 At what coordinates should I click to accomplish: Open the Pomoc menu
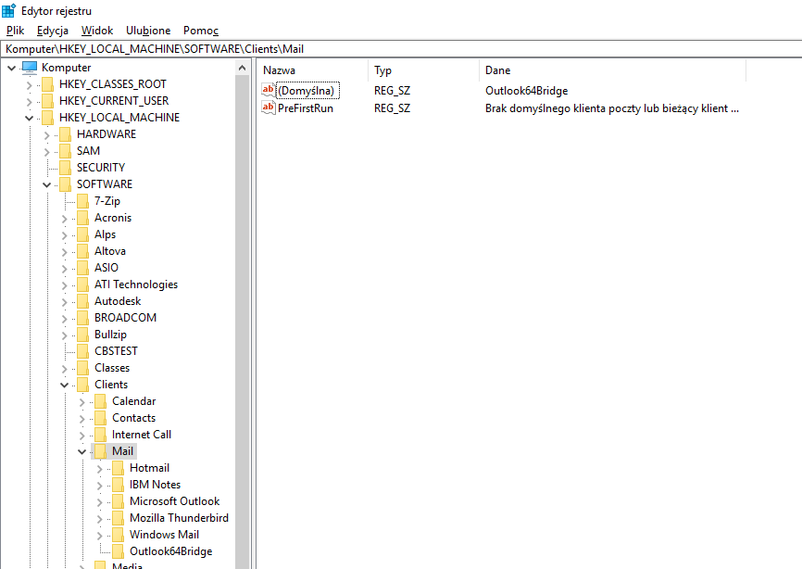pyautogui.click(x=201, y=31)
